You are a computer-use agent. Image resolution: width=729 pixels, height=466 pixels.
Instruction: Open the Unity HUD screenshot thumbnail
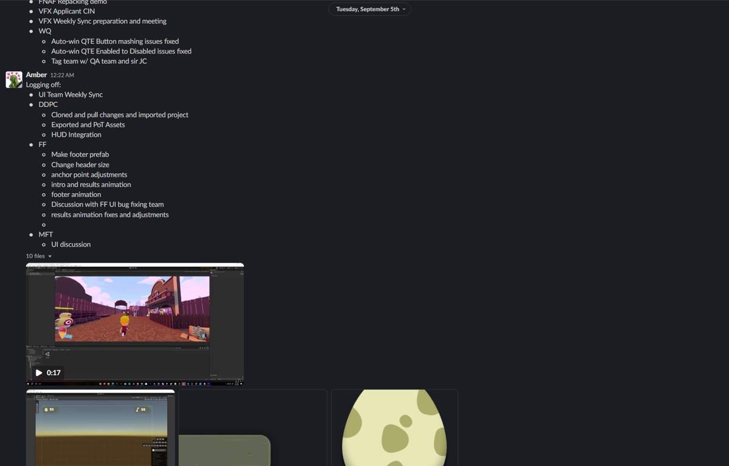pyautogui.click(x=100, y=428)
